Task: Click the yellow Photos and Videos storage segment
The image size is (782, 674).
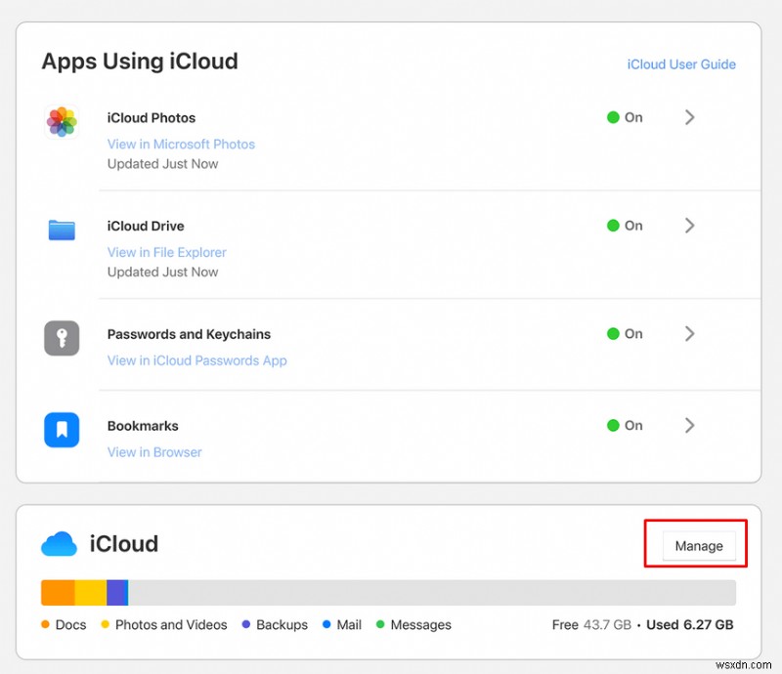Action: pos(91,593)
